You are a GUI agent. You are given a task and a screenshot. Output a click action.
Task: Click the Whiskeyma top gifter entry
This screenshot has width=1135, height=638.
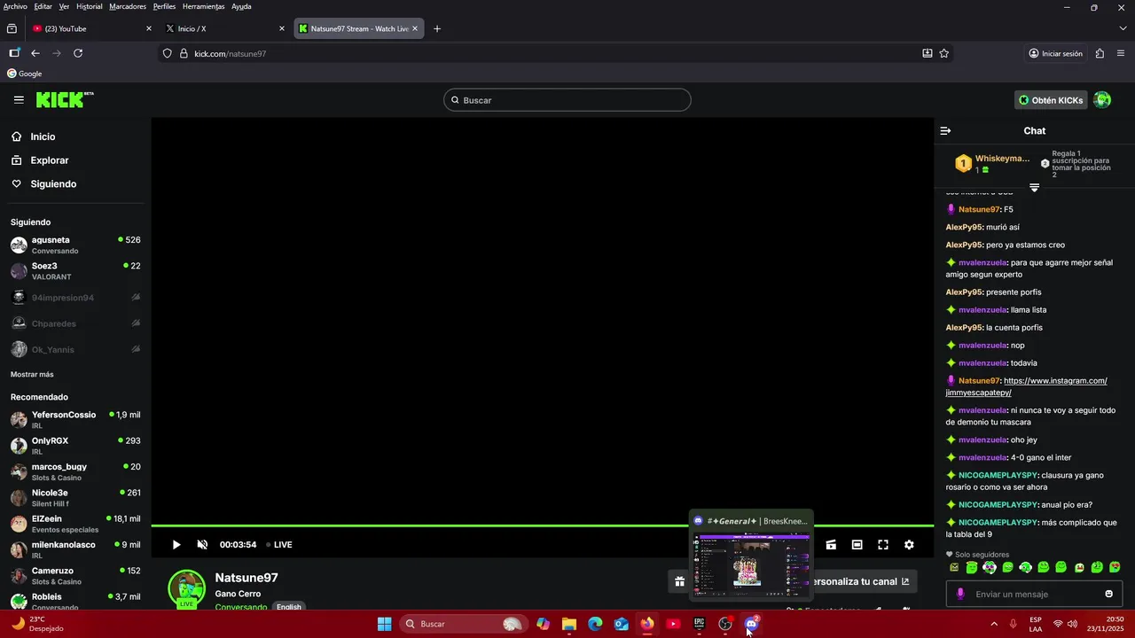pyautogui.click(x=993, y=164)
